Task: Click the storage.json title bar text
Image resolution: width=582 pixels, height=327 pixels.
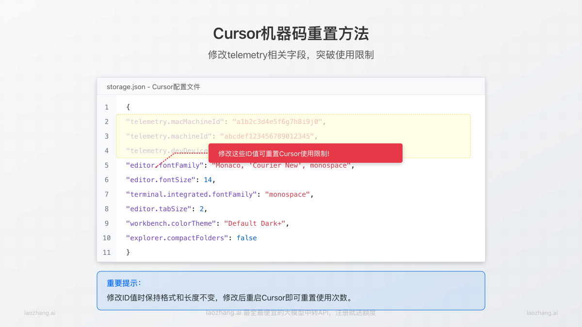Action: (x=153, y=87)
